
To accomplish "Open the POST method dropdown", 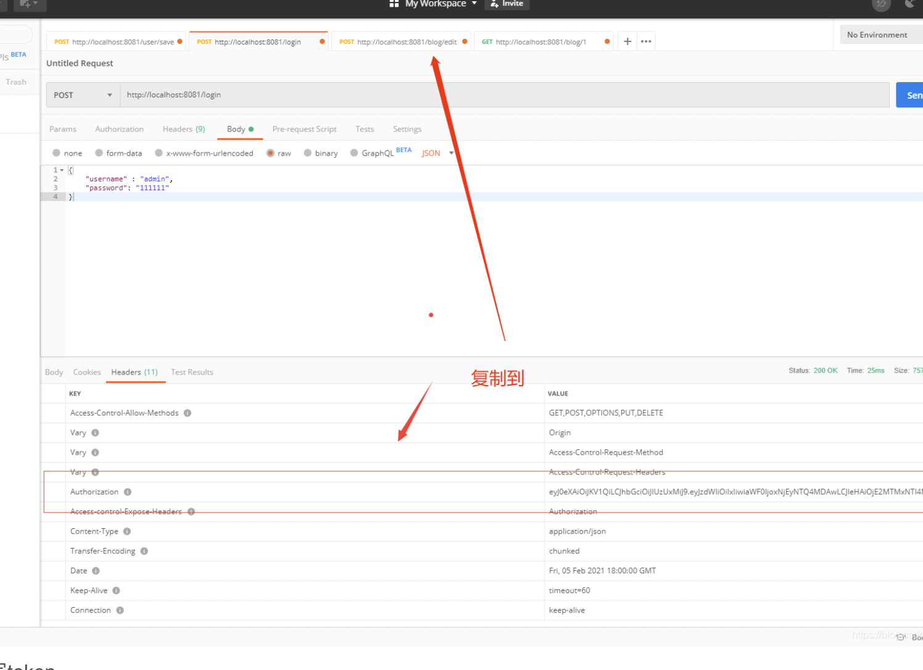I will [x=83, y=95].
